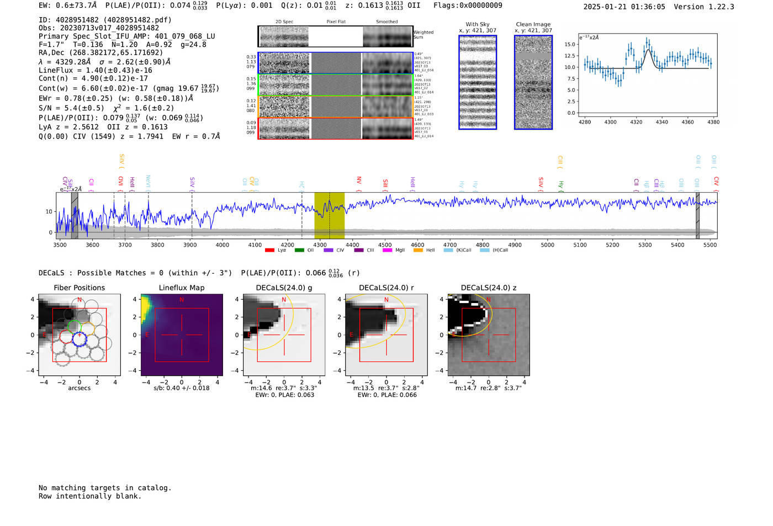
Task: Open the With Sky cutout image
Action: (x=478, y=82)
